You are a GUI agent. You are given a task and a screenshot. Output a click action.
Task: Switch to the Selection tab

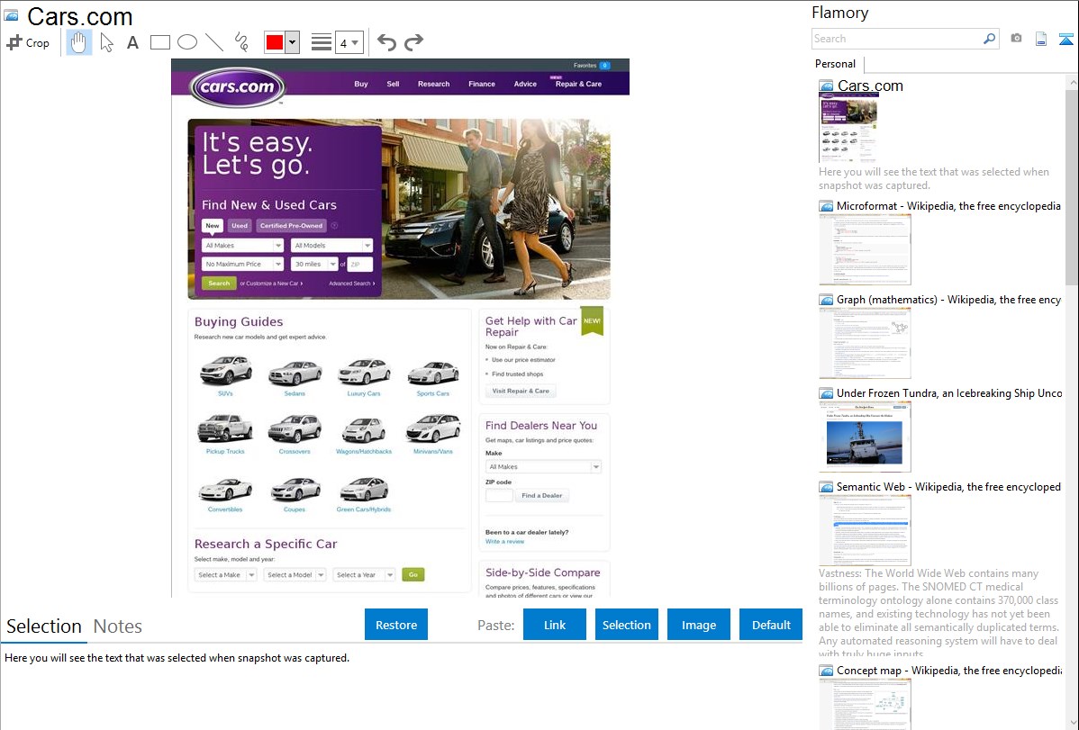[x=44, y=626]
